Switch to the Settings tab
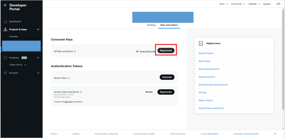This screenshot has width=285, height=138. click(x=151, y=25)
